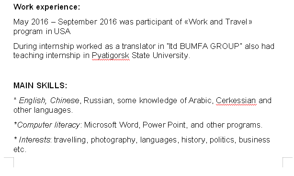Click the word 'photography' in interests
Image resolution: width=294 pixels, height=176 pixels.
[x=113, y=141]
